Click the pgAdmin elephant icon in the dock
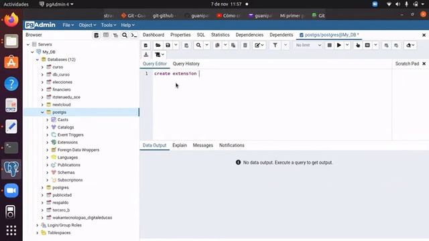The height and width of the screenshot is (241, 429). click(x=11, y=169)
